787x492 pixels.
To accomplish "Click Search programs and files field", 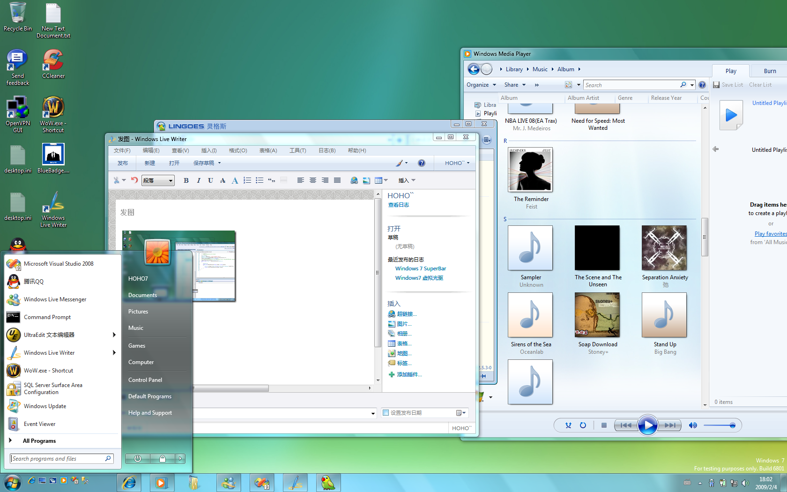I will [x=61, y=459].
